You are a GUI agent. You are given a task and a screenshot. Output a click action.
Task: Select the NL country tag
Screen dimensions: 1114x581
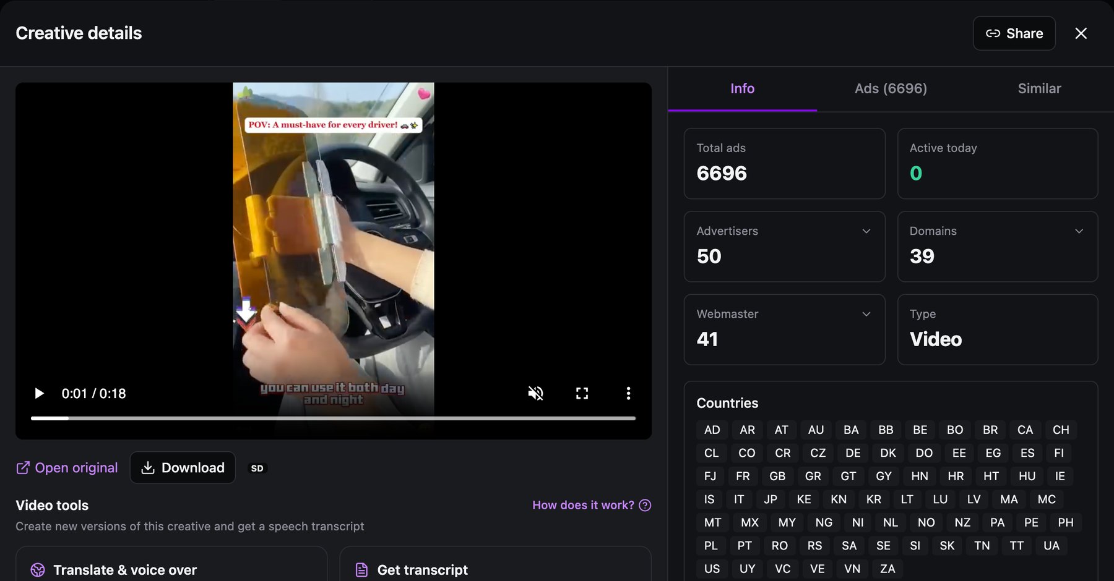(x=890, y=522)
